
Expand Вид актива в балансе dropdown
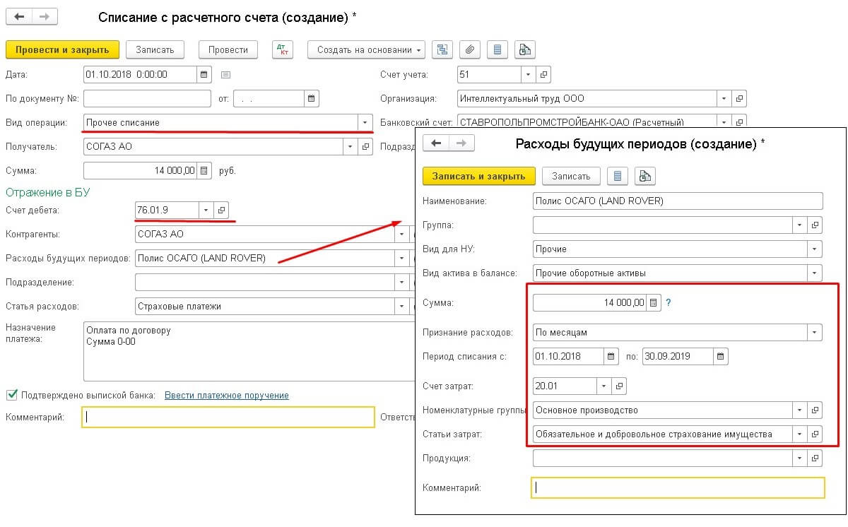(815, 273)
